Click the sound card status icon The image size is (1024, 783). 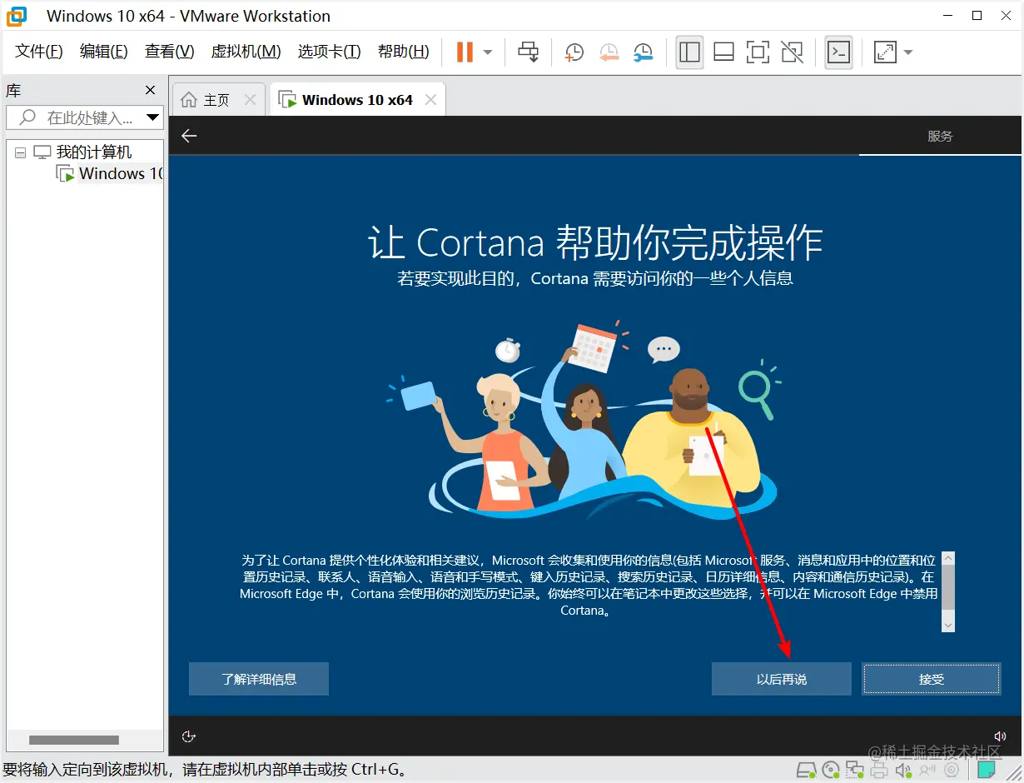pos(903,770)
